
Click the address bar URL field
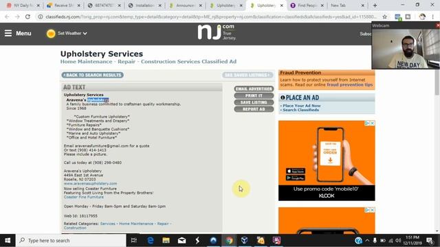pos(210,16)
